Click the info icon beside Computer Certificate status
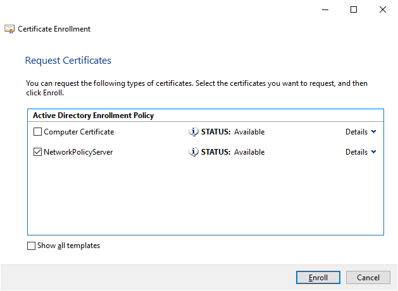 pyautogui.click(x=194, y=132)
